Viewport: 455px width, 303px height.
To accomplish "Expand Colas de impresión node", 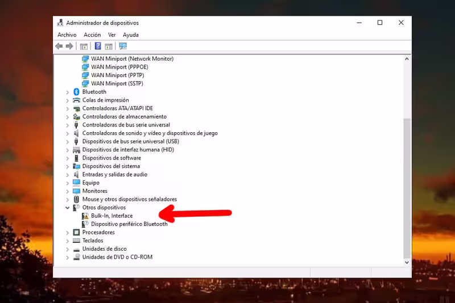I will 67,100.
